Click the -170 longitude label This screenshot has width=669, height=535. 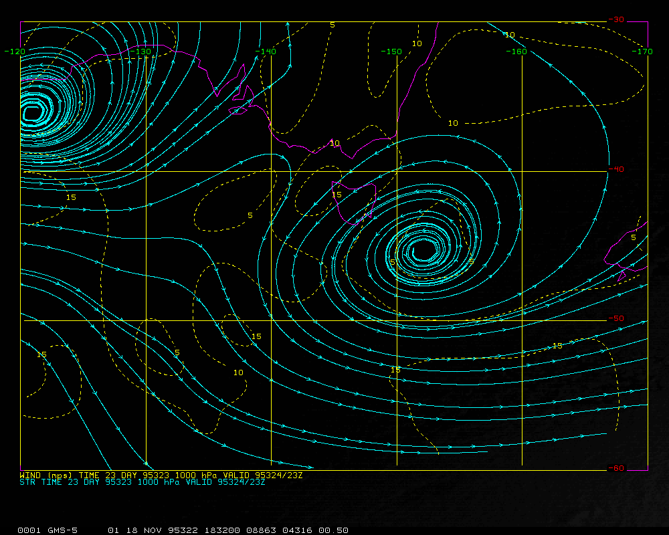[642, 51]
